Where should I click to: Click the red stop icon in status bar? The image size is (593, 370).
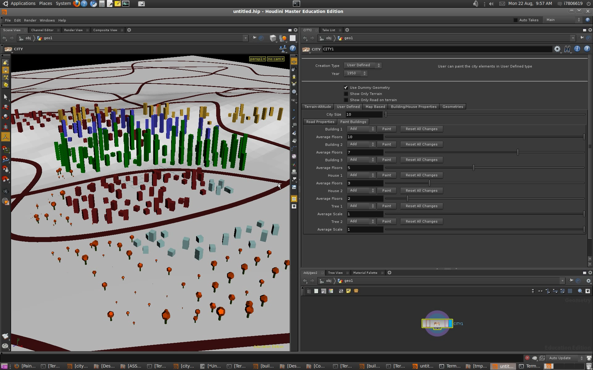527,358
